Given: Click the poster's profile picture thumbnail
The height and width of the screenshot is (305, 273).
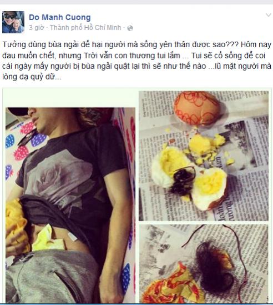Looking at the screenshot, I should click(13, 22).
